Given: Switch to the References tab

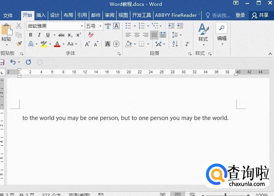Looking at the screenshot, I should (x=82, y=15).
